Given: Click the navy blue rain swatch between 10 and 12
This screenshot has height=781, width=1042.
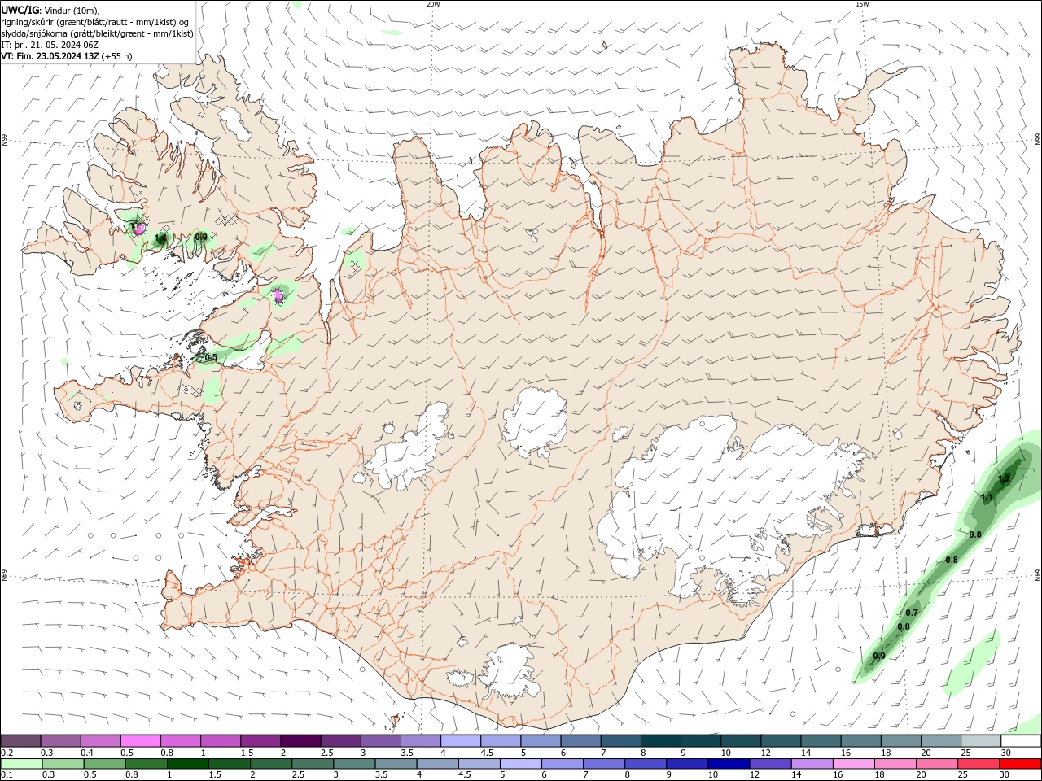Looking at the screenshot, I should pos(729,763).
